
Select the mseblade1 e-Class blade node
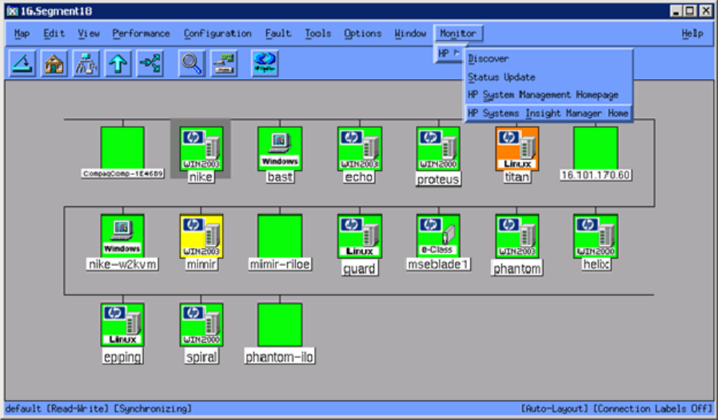[x=438, y=236]
